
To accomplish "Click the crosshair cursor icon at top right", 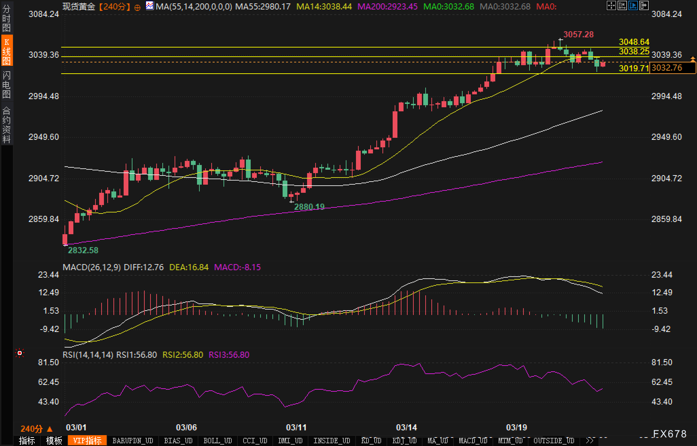I will [611, 5].
